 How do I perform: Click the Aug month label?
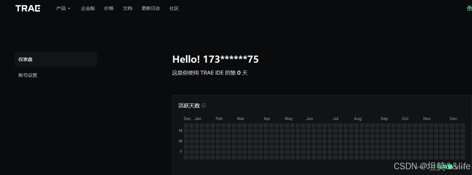pyautogui.click(x=358, y=119)
